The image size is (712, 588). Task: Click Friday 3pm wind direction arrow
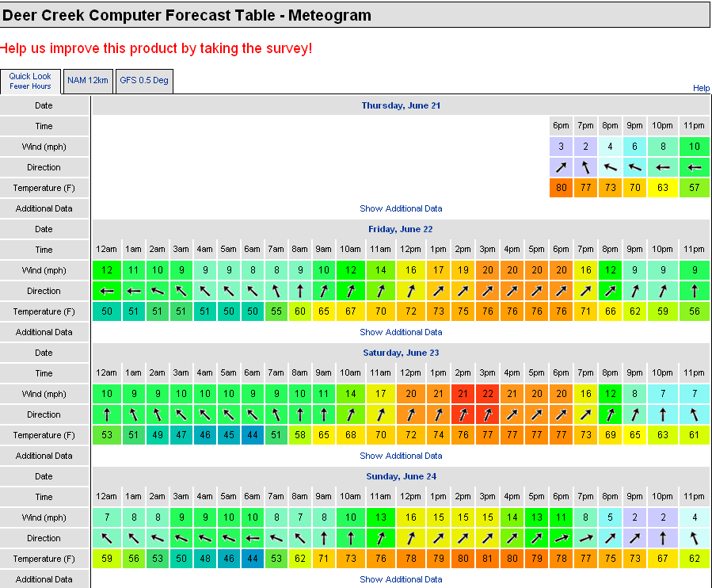pos(487,291)
